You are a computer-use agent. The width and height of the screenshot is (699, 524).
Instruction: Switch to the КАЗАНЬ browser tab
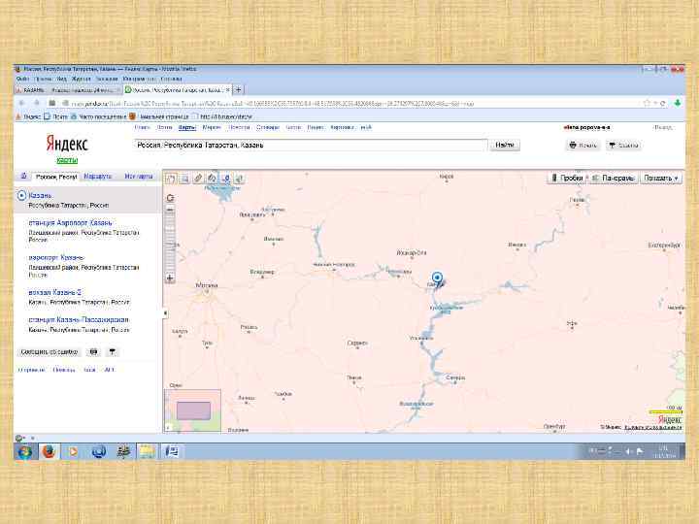(x=67, y=90)
